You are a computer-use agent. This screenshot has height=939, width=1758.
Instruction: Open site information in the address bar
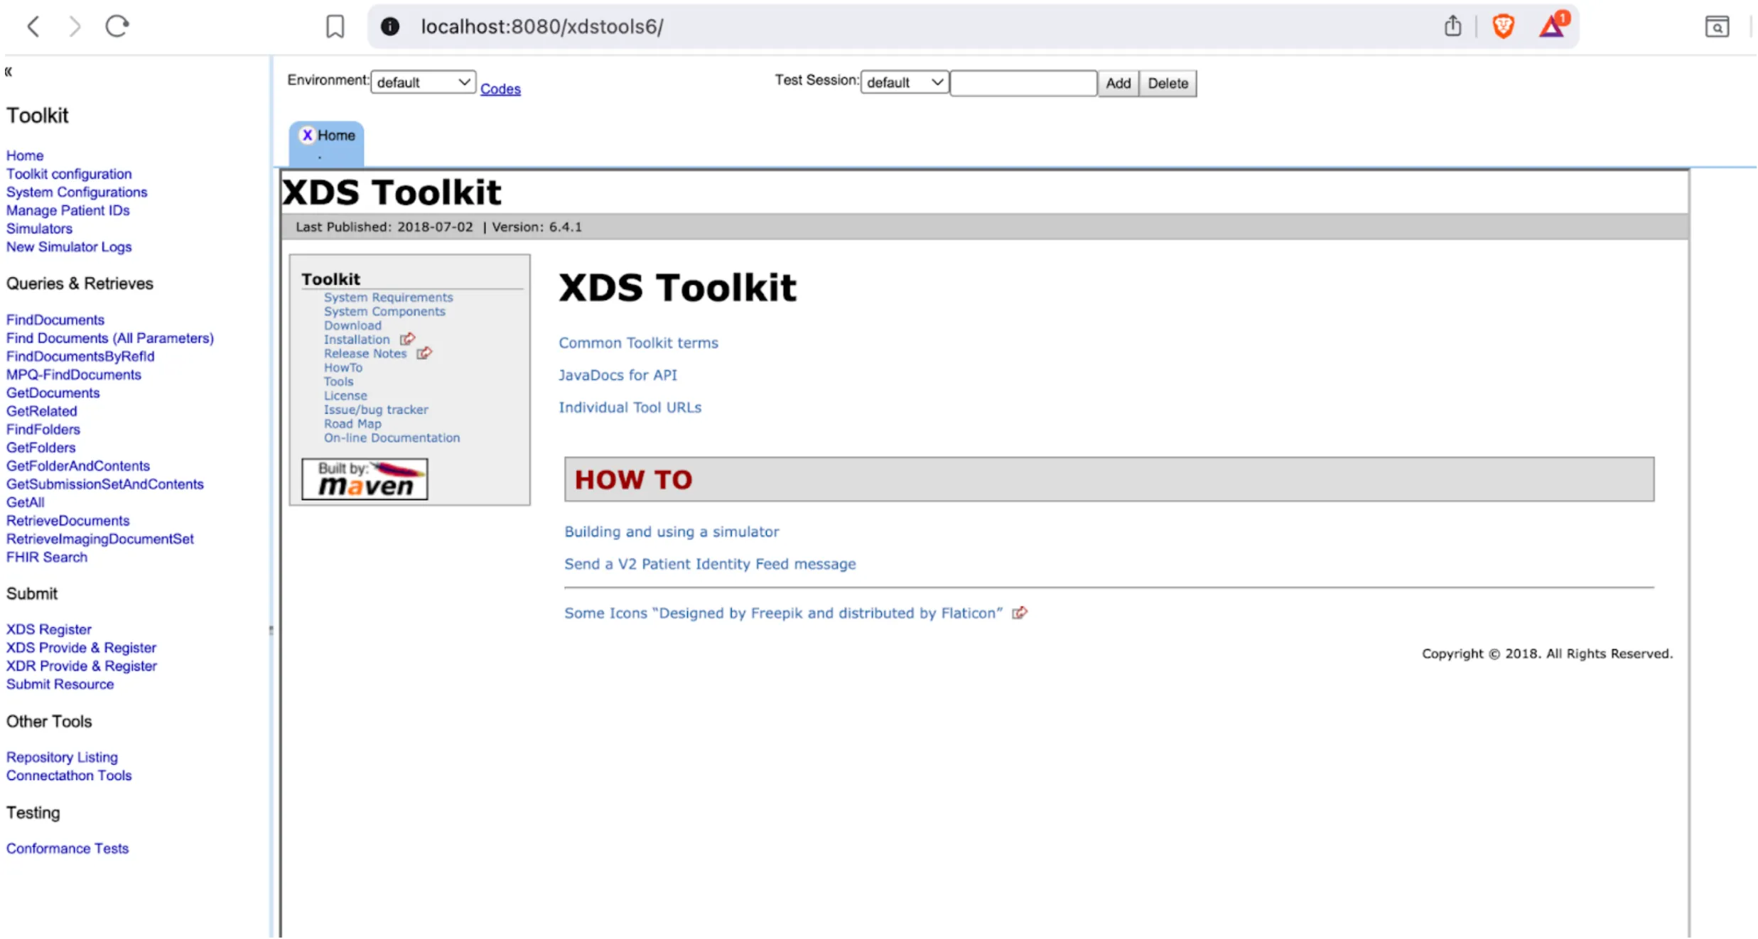[x=391, y=26]
